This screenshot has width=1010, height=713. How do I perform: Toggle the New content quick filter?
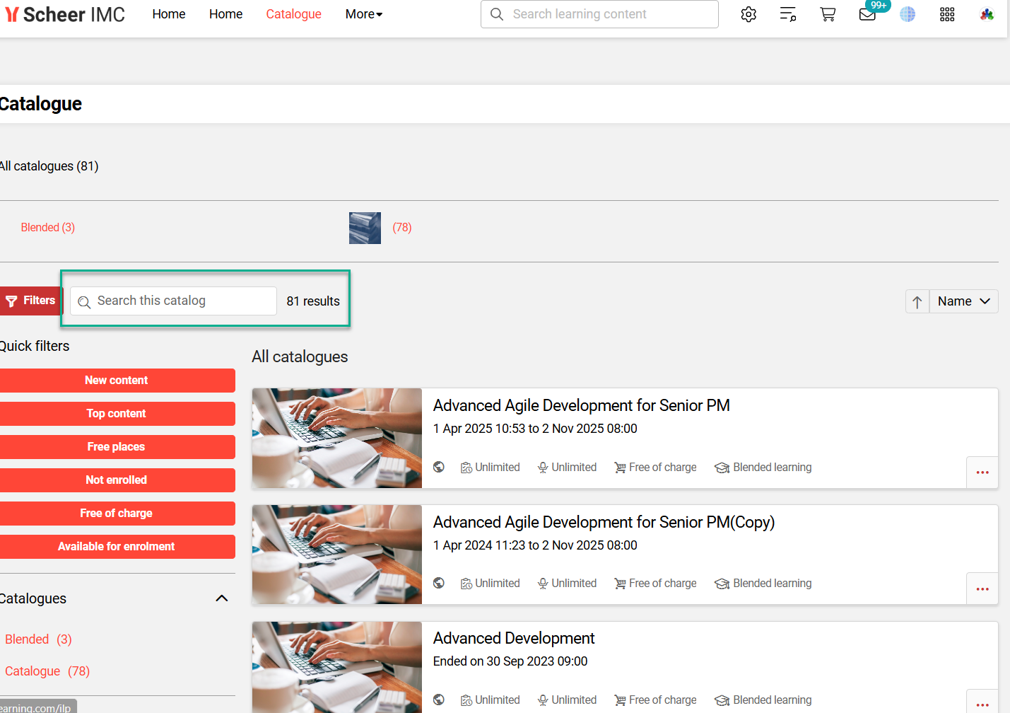(117, 381)
